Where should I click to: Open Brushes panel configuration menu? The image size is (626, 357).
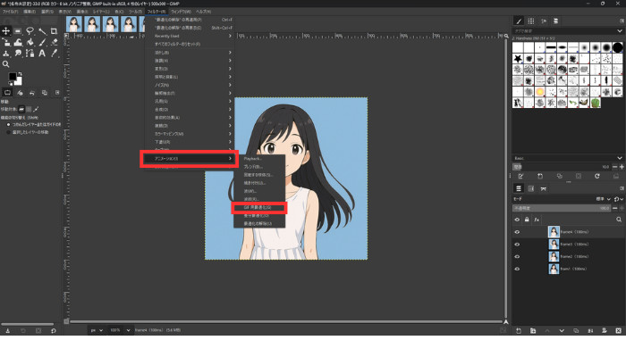click(622, 21)
